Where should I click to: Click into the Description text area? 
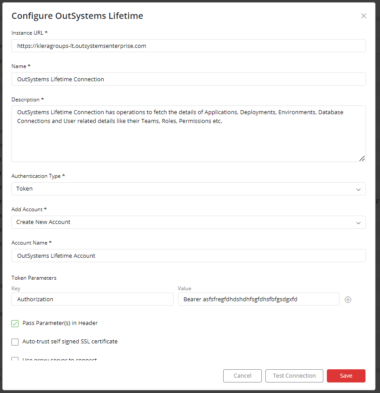188,133
